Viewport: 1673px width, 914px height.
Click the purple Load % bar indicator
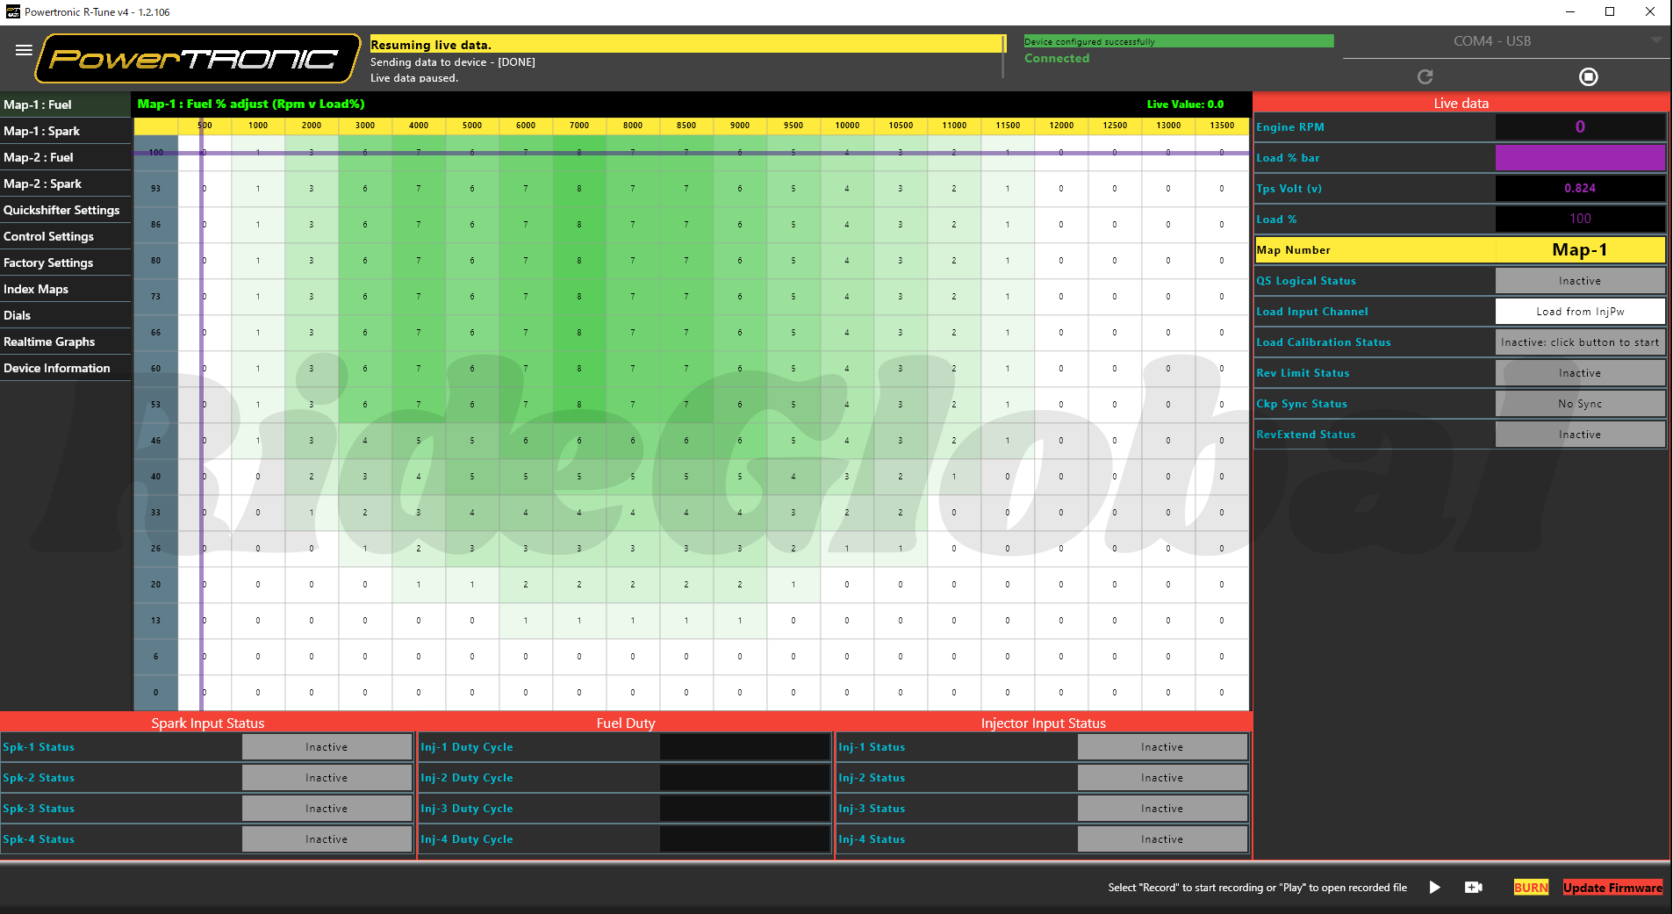1579,158
